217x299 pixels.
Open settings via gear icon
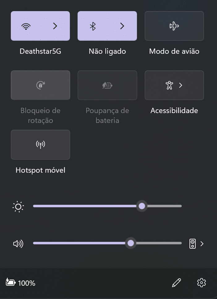pyautogui.click(x=202, y=282)
